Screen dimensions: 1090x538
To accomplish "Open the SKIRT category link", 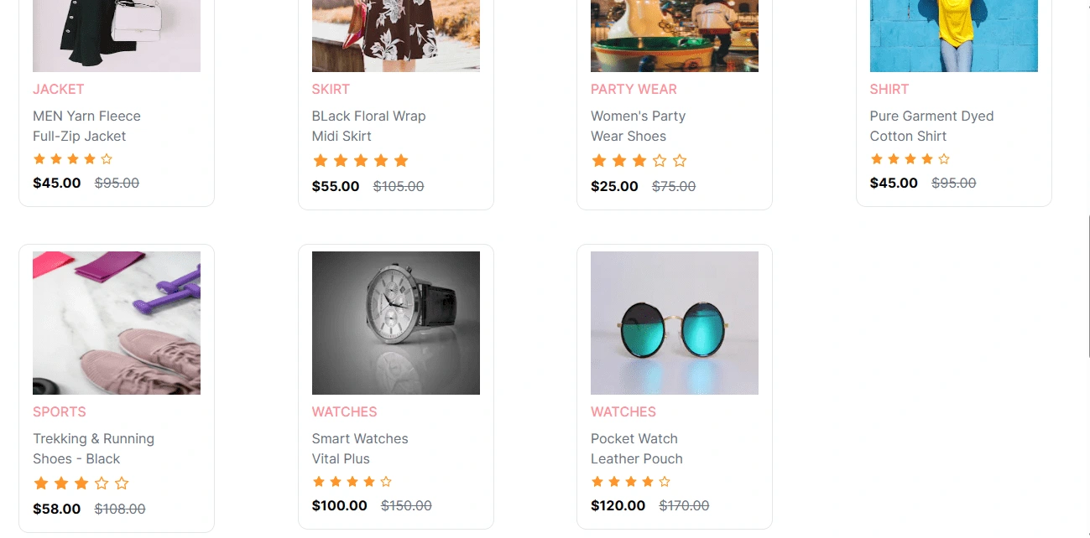I will coord(331,90).
